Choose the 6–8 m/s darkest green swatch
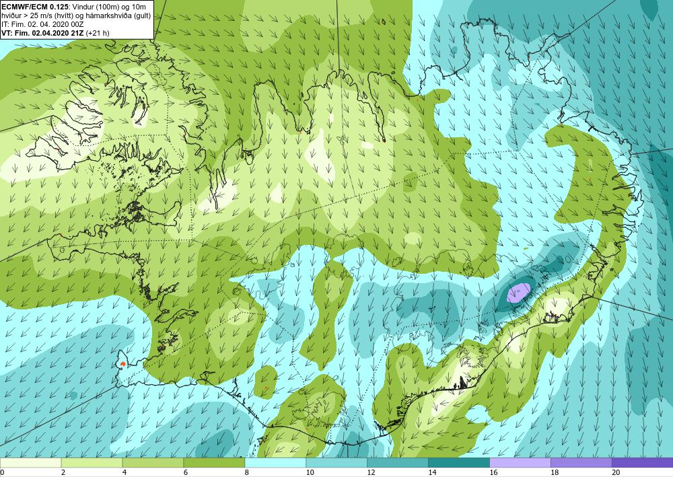The image size is (673, 477). pyautogui.click(x=214, y=463)
